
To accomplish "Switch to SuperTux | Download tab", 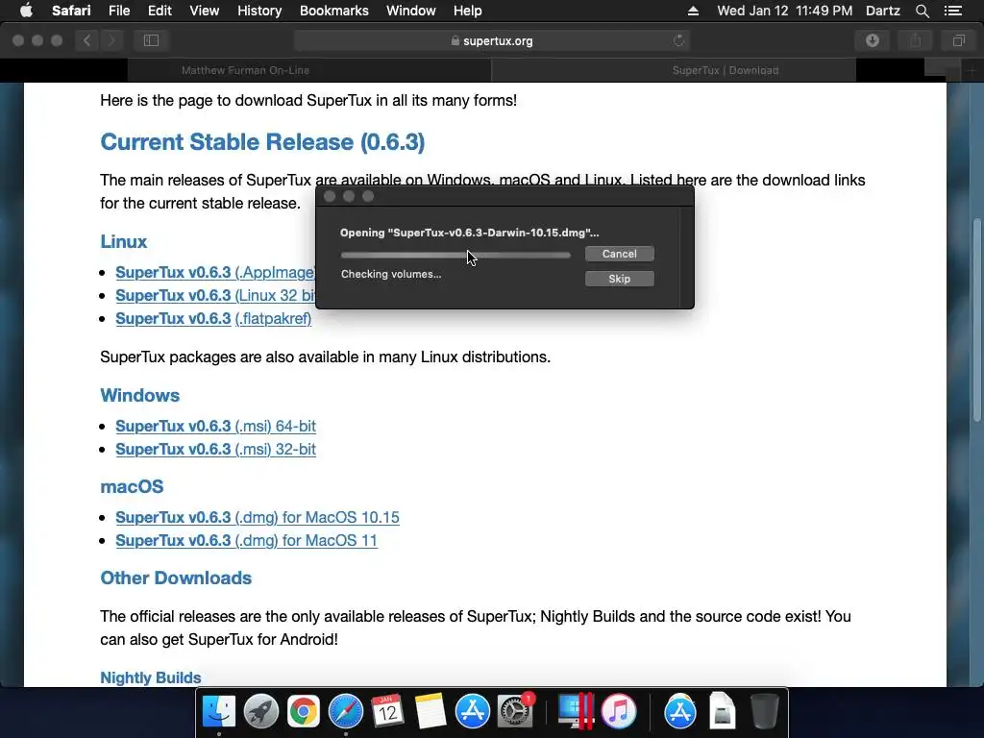I will (x=726, y=70).
